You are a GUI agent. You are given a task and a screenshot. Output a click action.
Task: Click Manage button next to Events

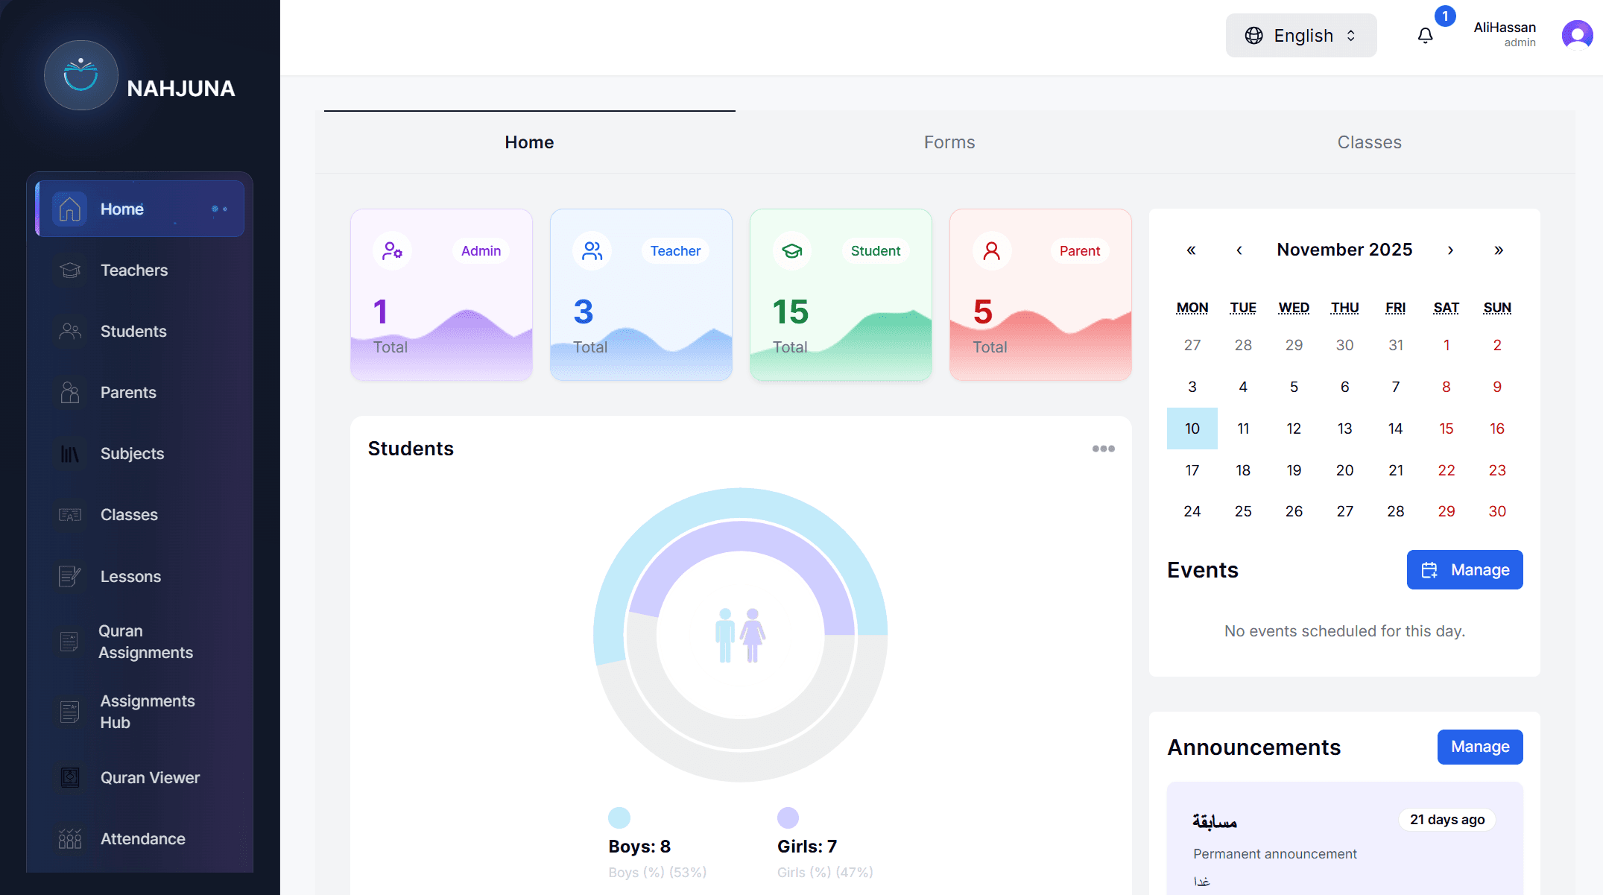click(1464, 570)
